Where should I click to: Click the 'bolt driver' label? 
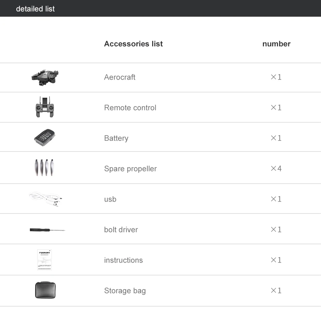tap(121, 230)
